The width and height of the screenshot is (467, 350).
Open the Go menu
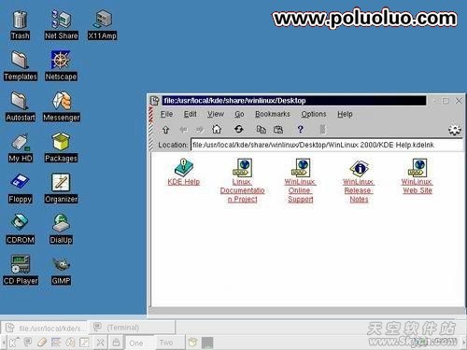click(239, 114)
